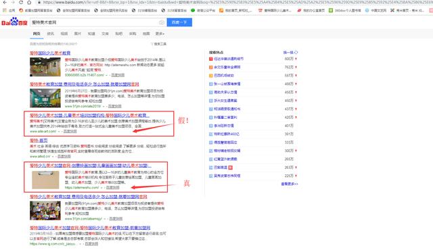The image size is (433, 250).
Task: Reload the page with refresh icon
Action: 21,2
